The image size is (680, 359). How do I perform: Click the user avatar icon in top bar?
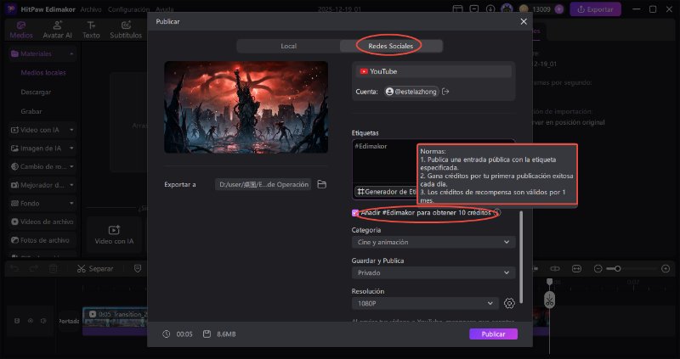coord(507,9)
